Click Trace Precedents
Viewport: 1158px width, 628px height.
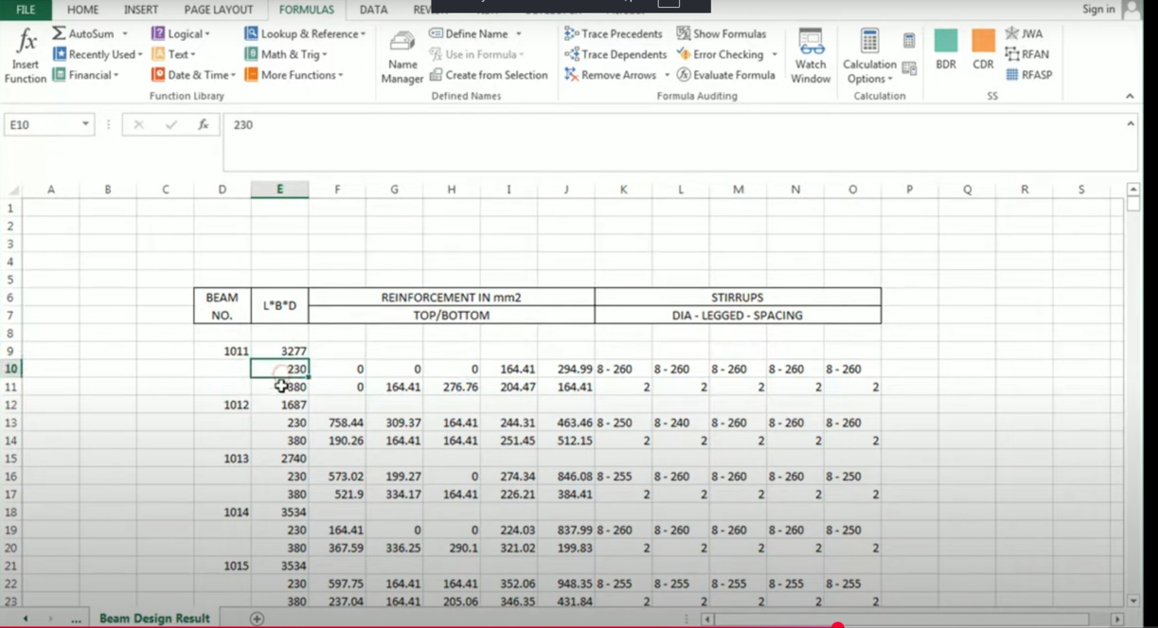613,33
